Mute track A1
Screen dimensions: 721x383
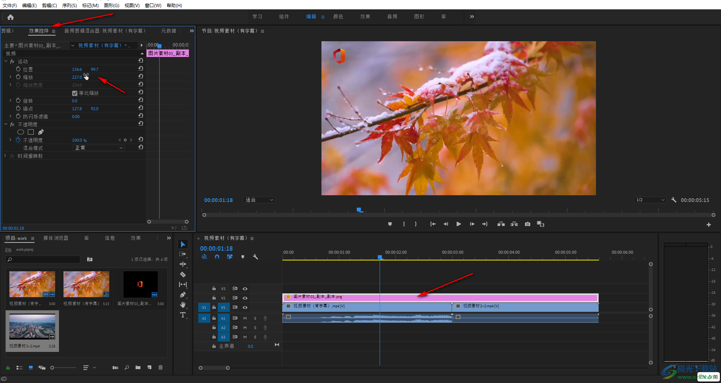245,318
